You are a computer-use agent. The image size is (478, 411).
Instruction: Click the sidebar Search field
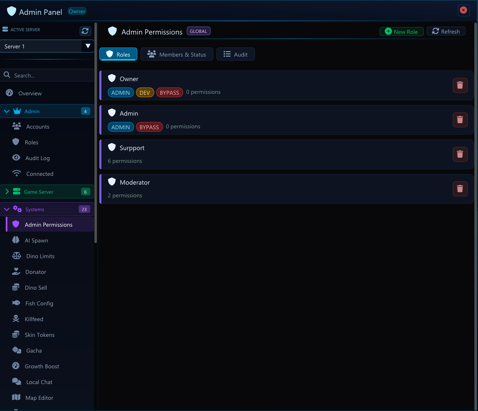tap(47, 75)
